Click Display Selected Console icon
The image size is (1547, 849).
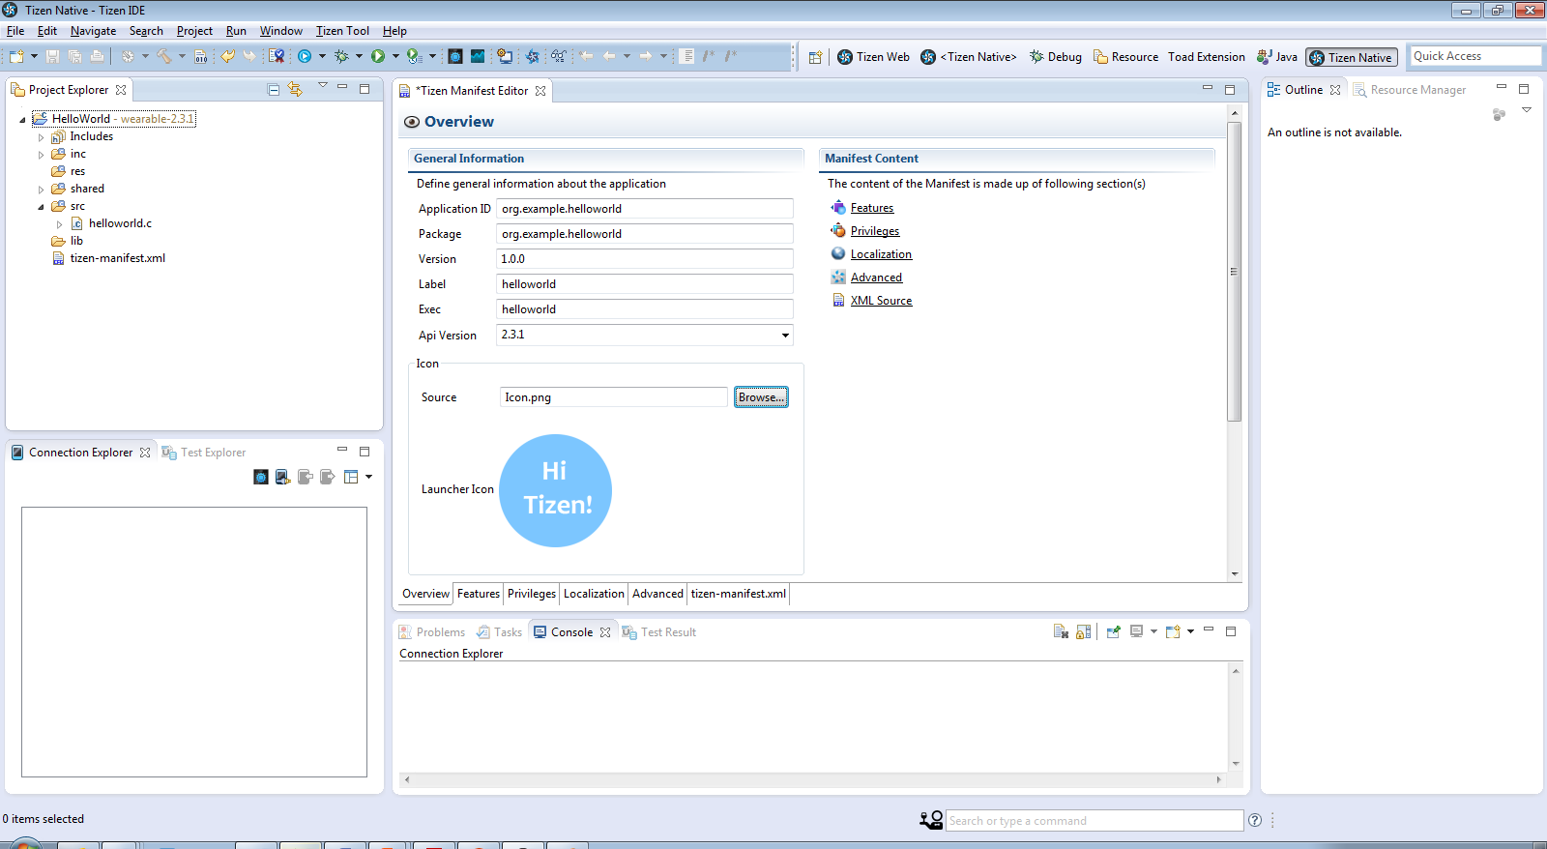1137,631
